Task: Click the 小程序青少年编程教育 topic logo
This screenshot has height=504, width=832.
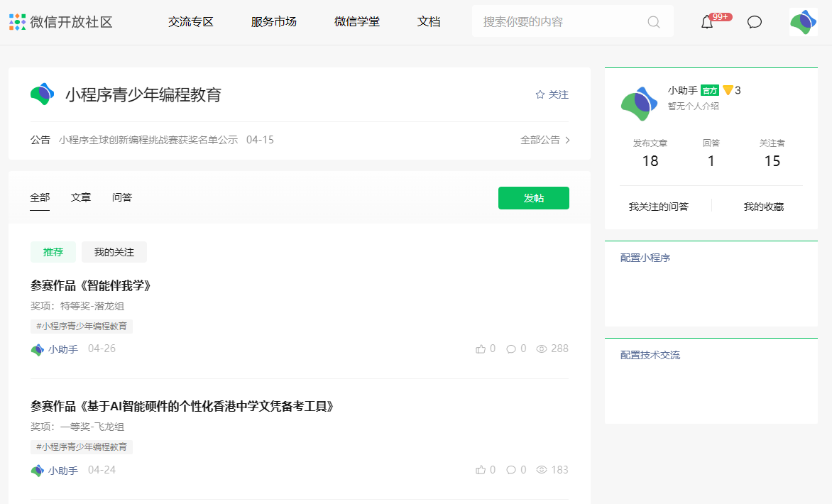Action: [x=43, y=94]
